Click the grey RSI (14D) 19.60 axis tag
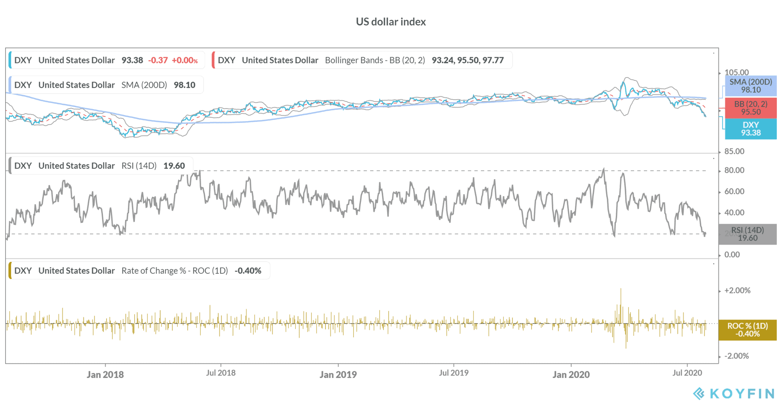This screenshot has height=404, width=782. [x=748, y=234]
